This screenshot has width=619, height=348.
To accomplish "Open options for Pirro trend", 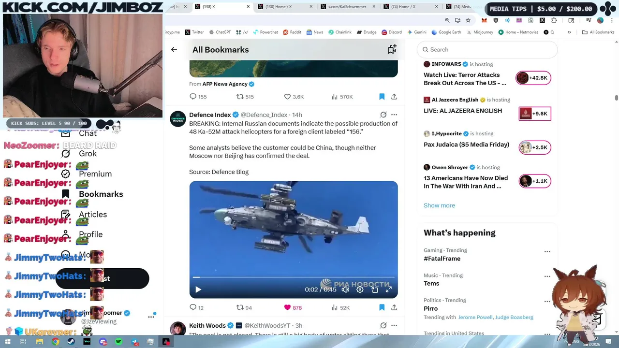I will [547, 302].
